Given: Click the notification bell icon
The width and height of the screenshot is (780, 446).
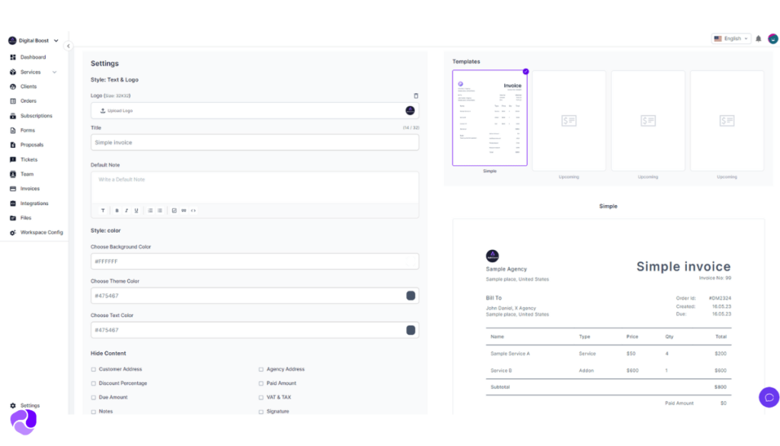Looking at the screenshot, I should (758, 39).
